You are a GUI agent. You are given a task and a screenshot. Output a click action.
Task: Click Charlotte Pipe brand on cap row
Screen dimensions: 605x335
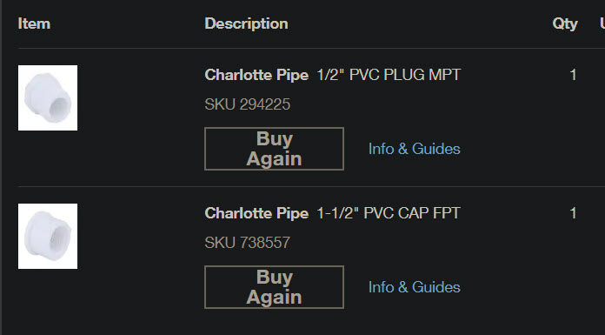click(256, 213)
